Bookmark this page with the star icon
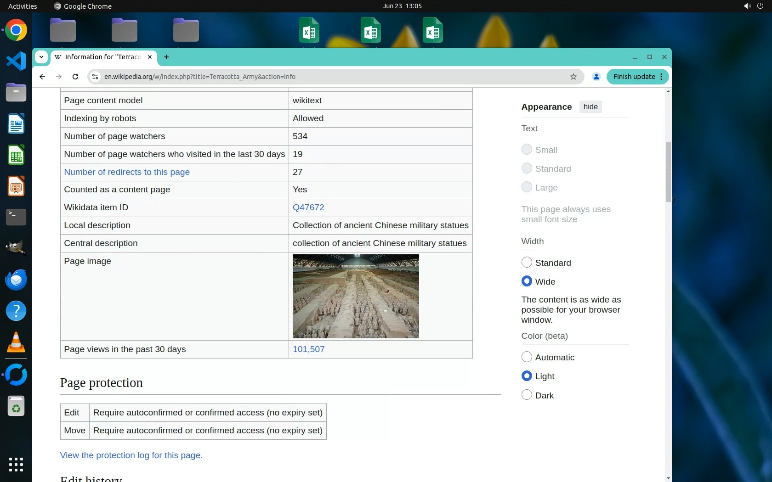Image resolution: width=772 pixels, height=482 pixels. tap(573, 77)
